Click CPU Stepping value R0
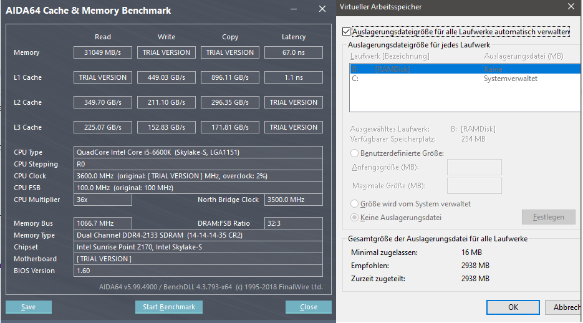The image size is (583, 323). point(198,164)
